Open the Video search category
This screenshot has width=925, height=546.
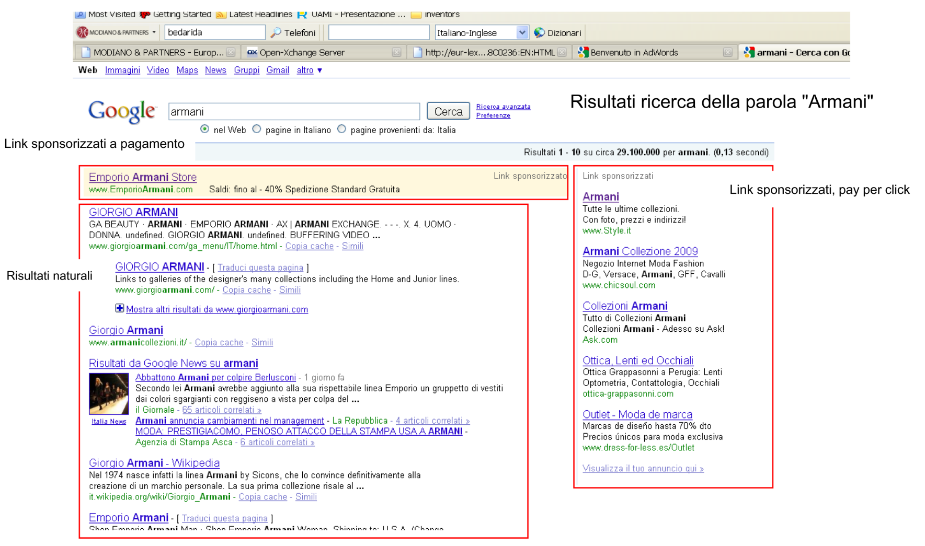pyautogui.click(x=158, y=70)
